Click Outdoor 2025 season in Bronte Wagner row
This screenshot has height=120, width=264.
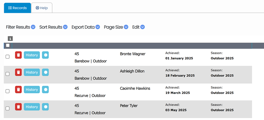click(222, 59)
